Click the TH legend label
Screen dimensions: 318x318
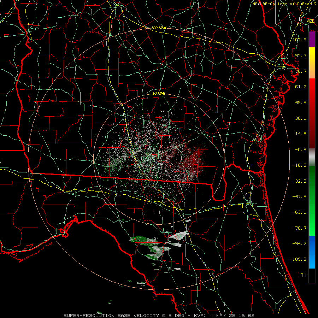[304, 275]
